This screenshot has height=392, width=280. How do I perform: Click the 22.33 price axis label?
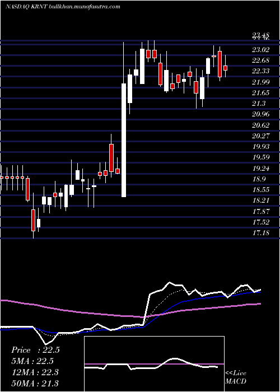[261, 71]
